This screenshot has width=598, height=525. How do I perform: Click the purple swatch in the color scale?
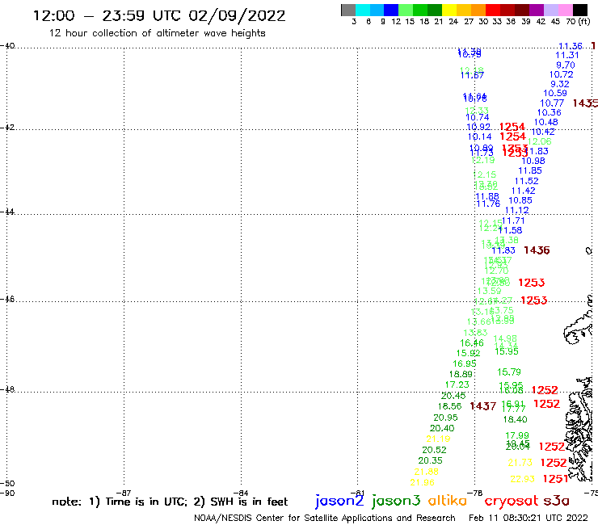537,10
